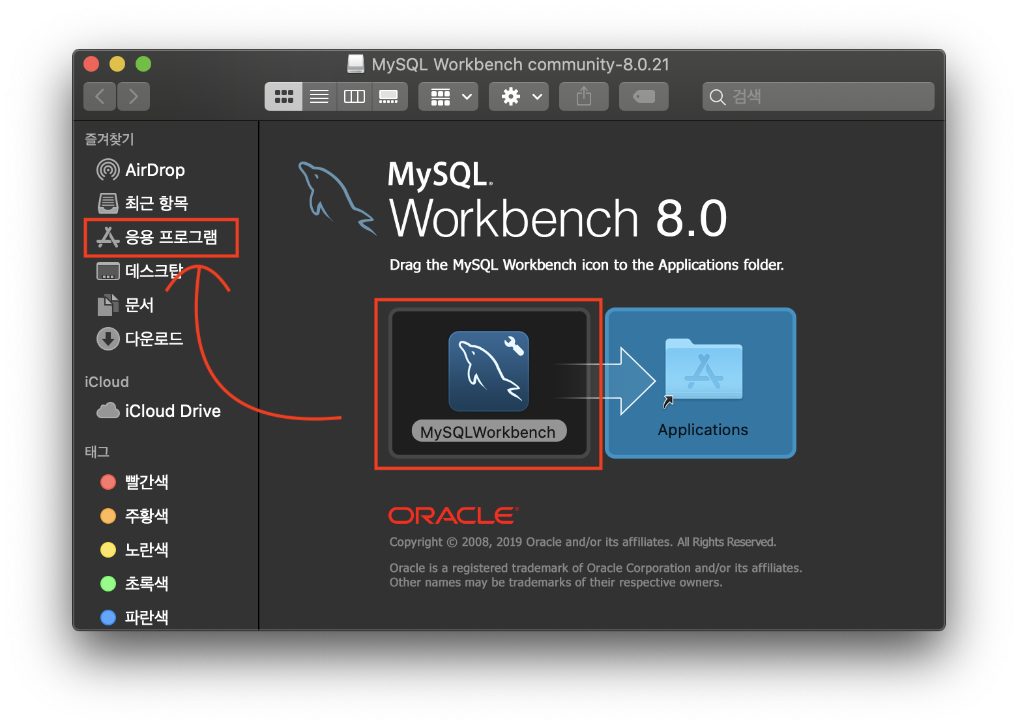The image size is (1018, 727).
Task: Open the group-by arrangement dropdown
Action: pos(448,96)
